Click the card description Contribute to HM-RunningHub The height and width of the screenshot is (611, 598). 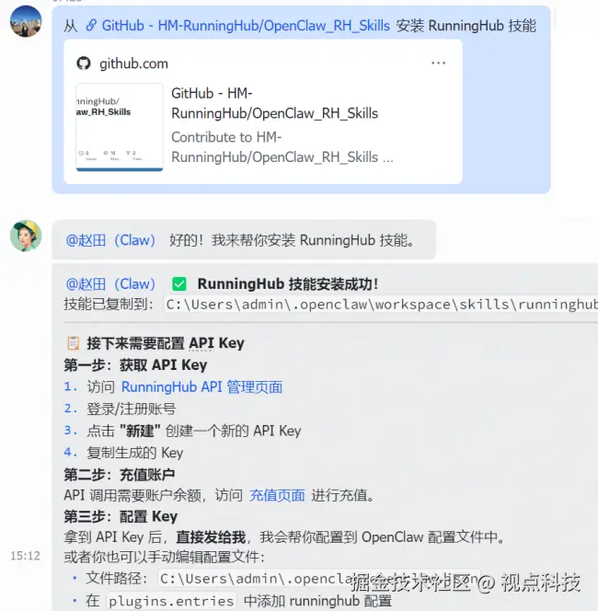pyautogui.click(x=282, y=147)
